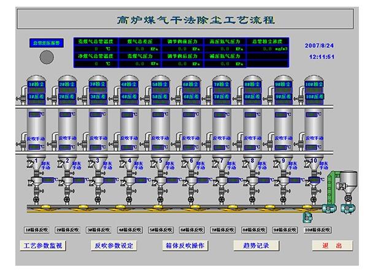Click the handwheel ash valve under filter 1

pyautogui.click(x=36, y=199)
